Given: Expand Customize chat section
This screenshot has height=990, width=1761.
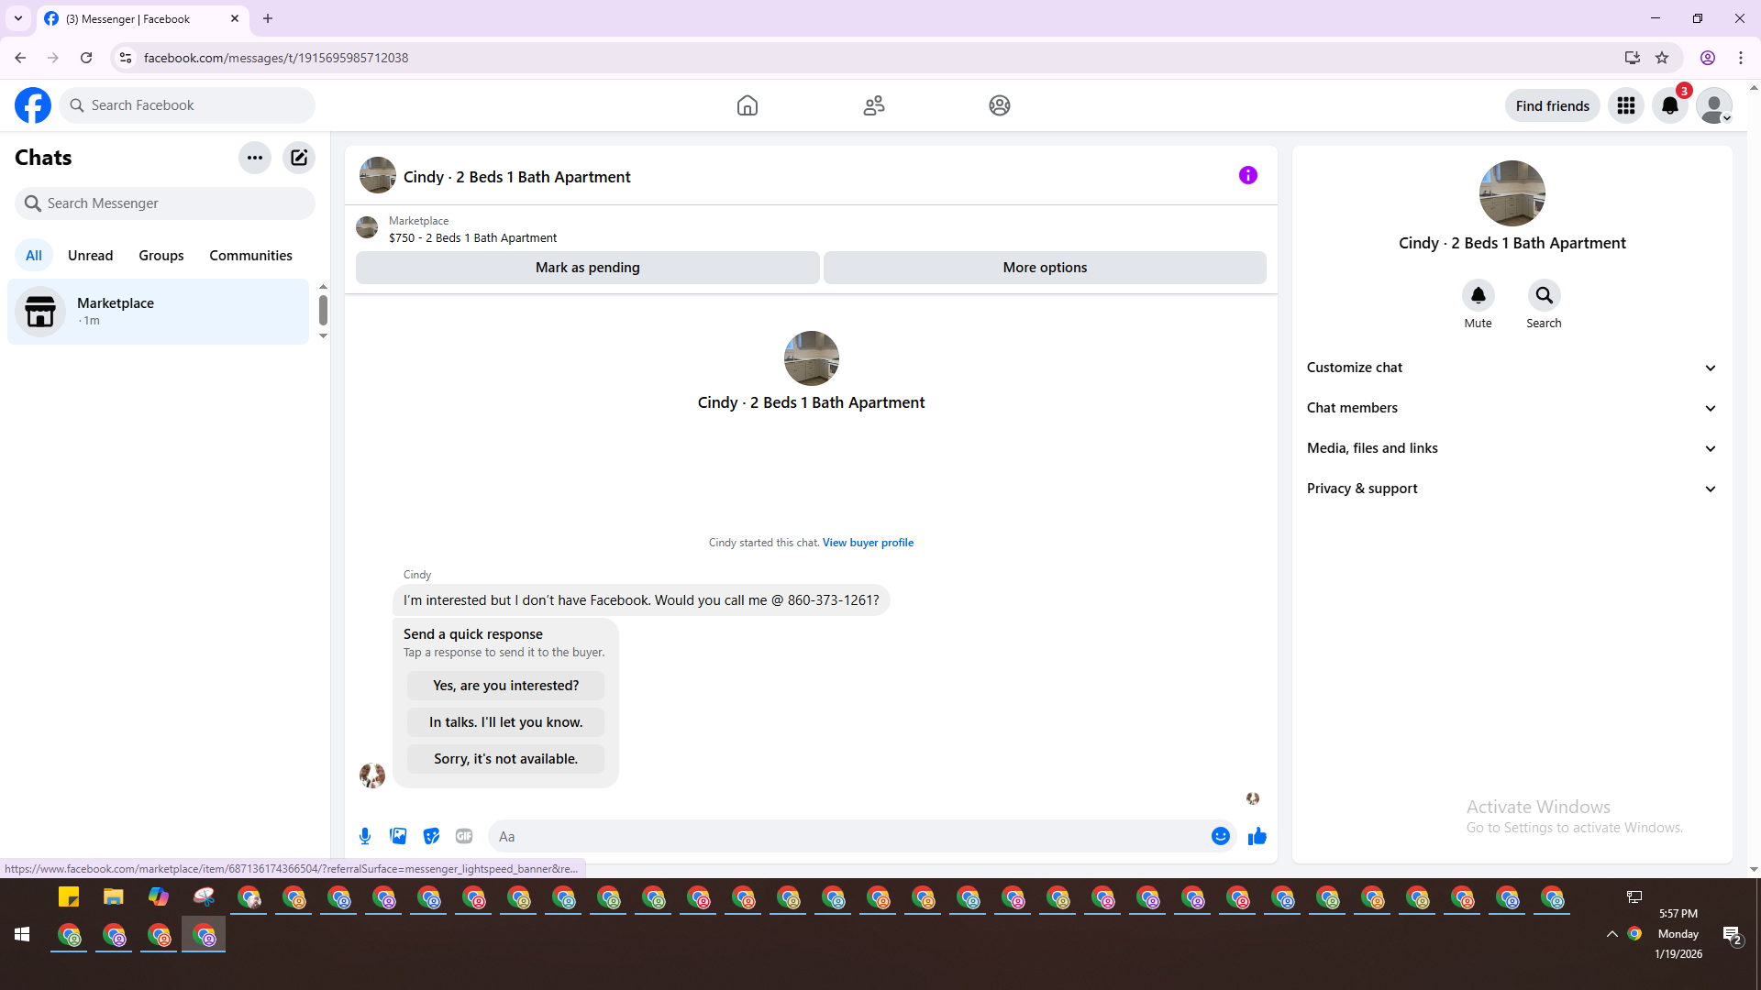Looking at the screenshot, I should [1512, 368].
